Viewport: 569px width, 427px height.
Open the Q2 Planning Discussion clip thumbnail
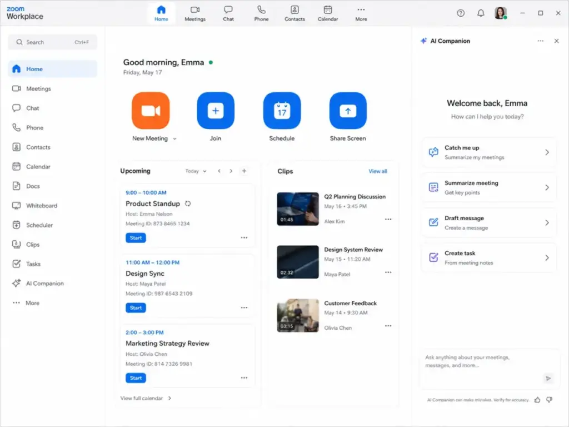(x=298, y=209)
